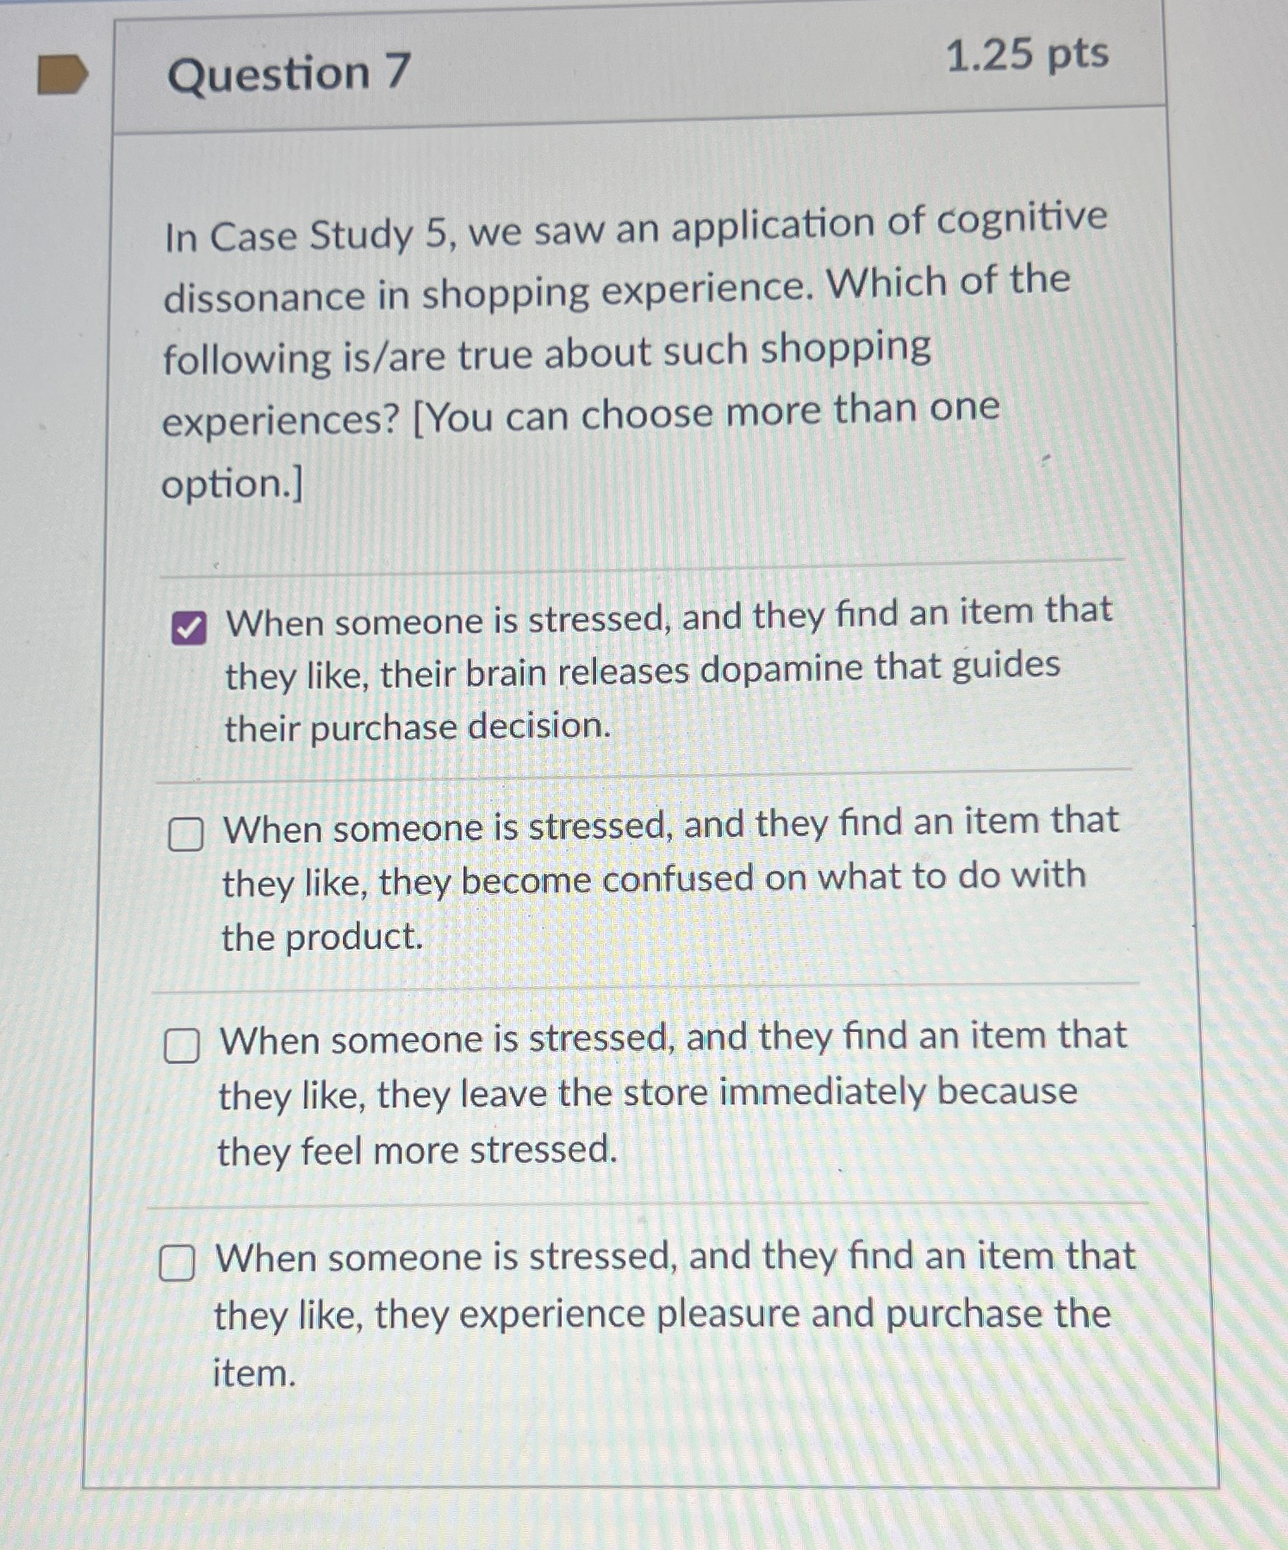Click the dopamine answer text
Screen dimensions: 1288x1550
655,672
